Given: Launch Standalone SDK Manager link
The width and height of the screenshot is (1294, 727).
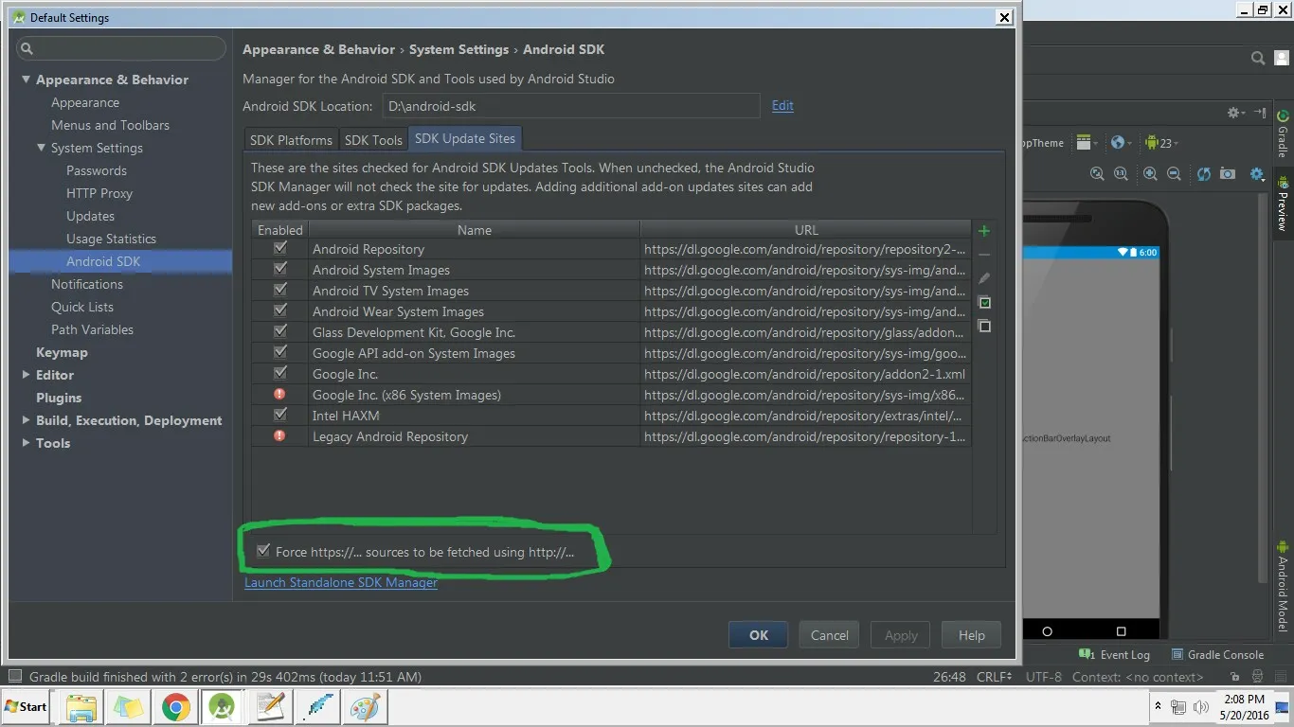Looking at the screenshot, I should (341, 582).
